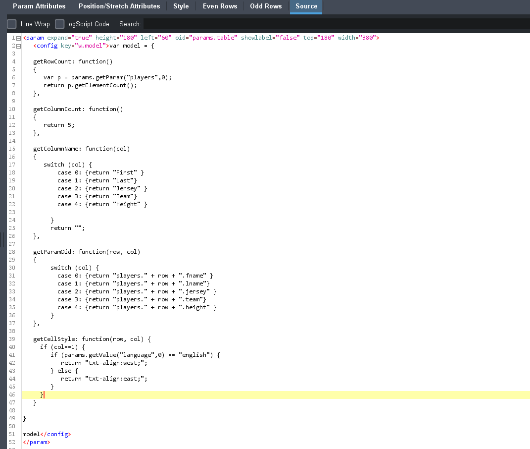Click the active Source tab
This screenshot has width=530, height=449.
click(x=306, y=6)
